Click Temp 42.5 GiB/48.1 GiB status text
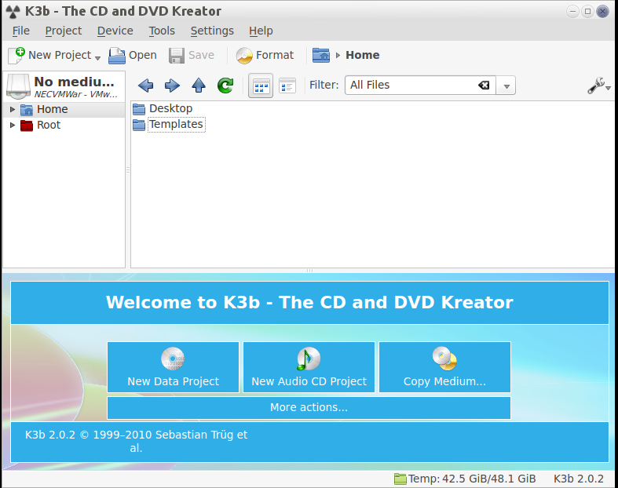Screen dimensions: 618x488 coord(472,479)
